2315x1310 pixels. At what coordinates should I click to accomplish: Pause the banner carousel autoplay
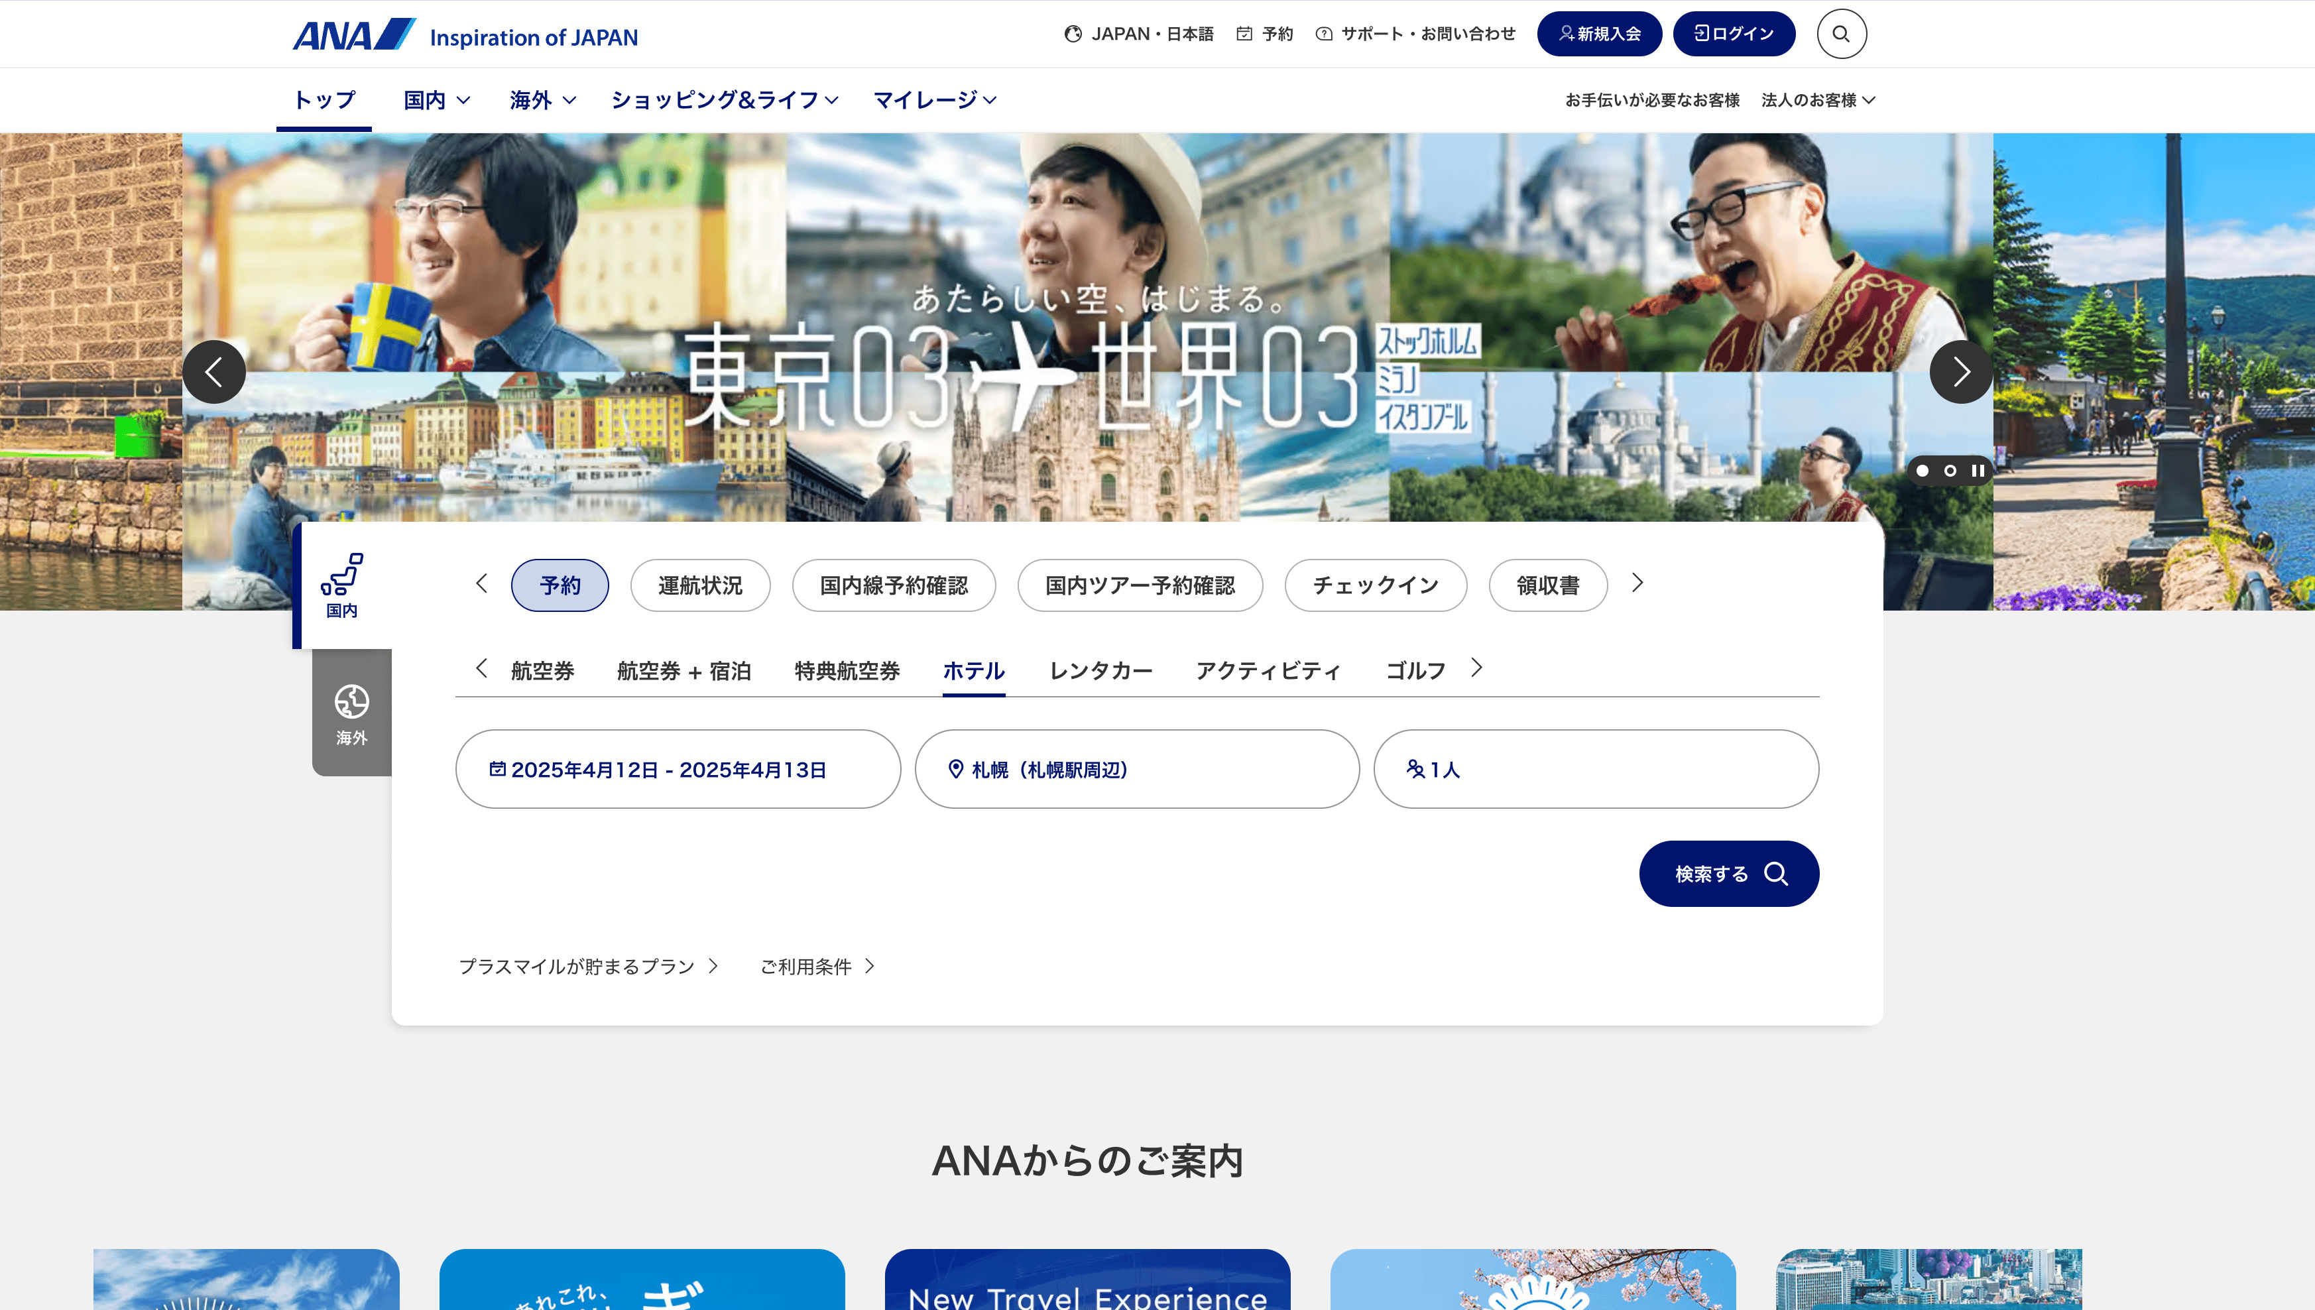[1978, 471]
